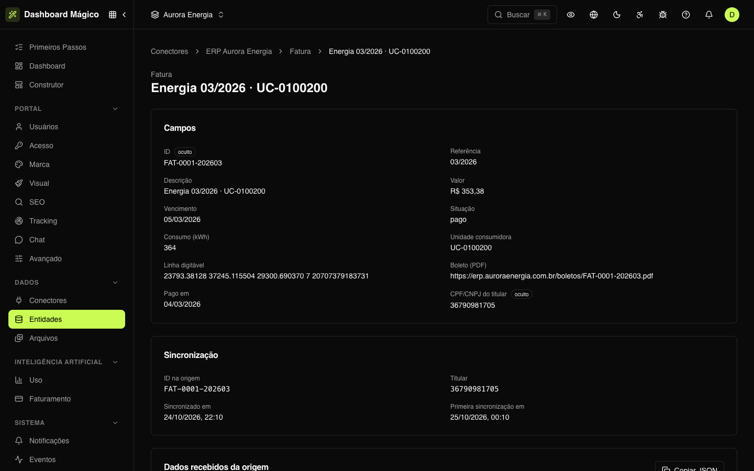The width and height of the screenshot is (754, 471).
Task: Focus the Buscar search field
Action: coord(522,15)
